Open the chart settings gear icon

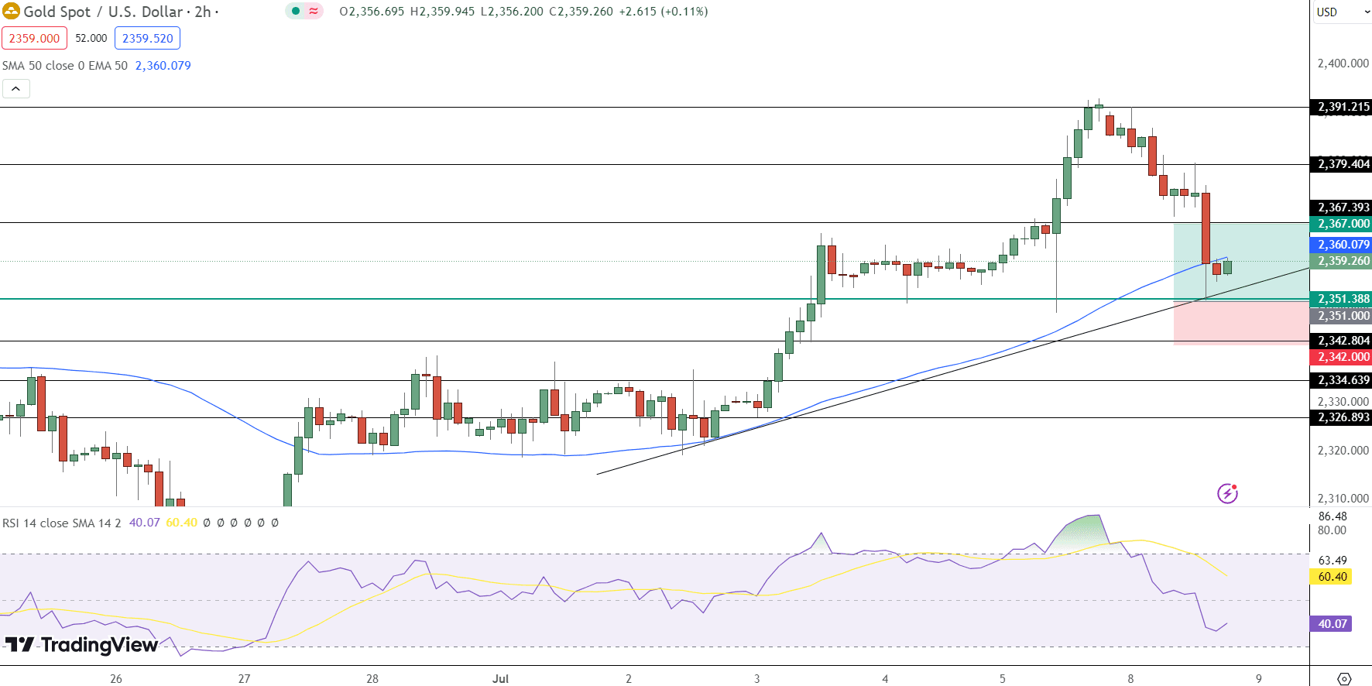pos(1344,678)
